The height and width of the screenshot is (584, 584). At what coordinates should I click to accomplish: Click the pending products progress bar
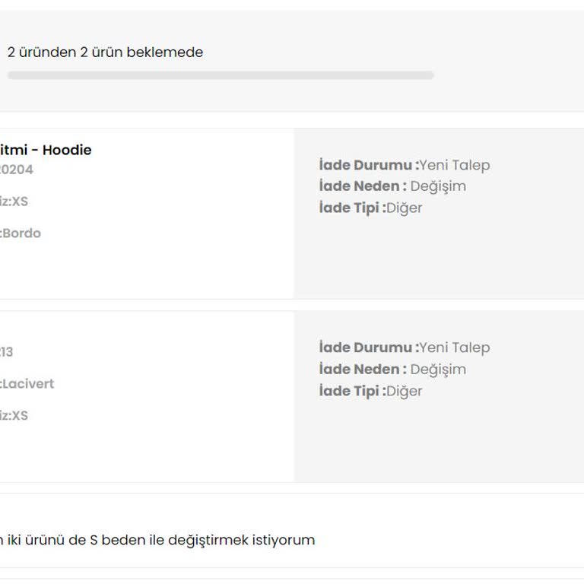click(220, 75)
